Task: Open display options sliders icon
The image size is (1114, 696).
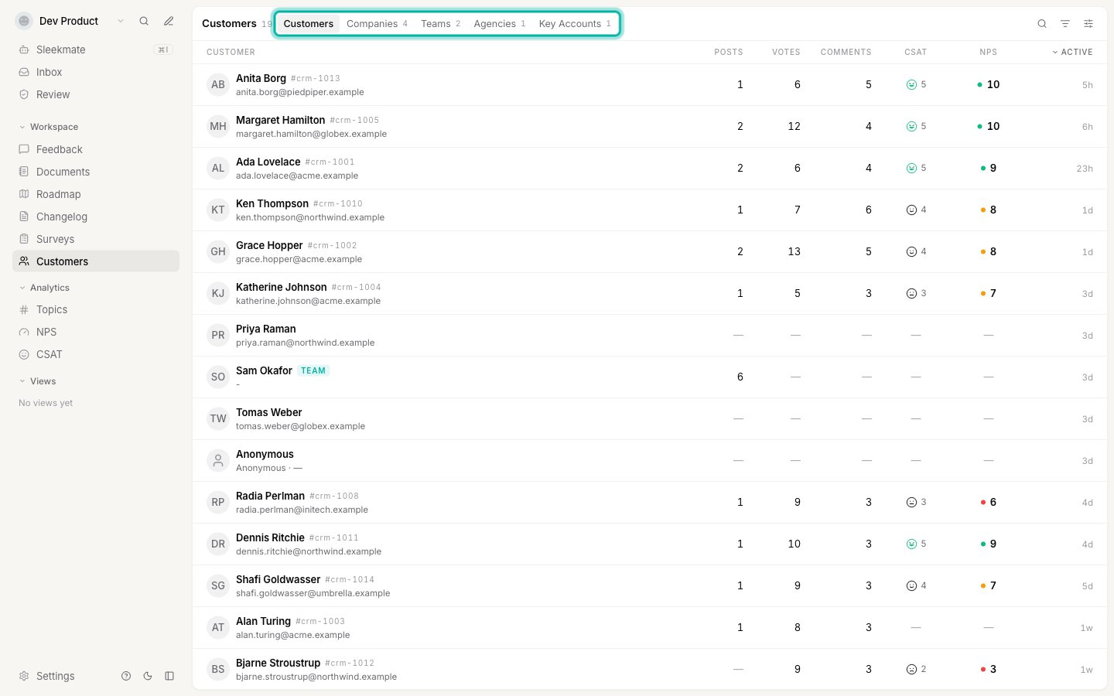Action: pyautogui.click(x=1088, y=24)
